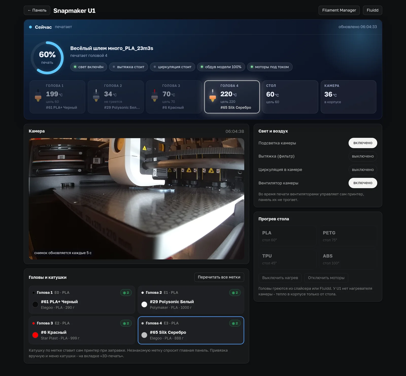
Task: Toggle Циркуляция в камере switch
Action: [x=363, y=170]
